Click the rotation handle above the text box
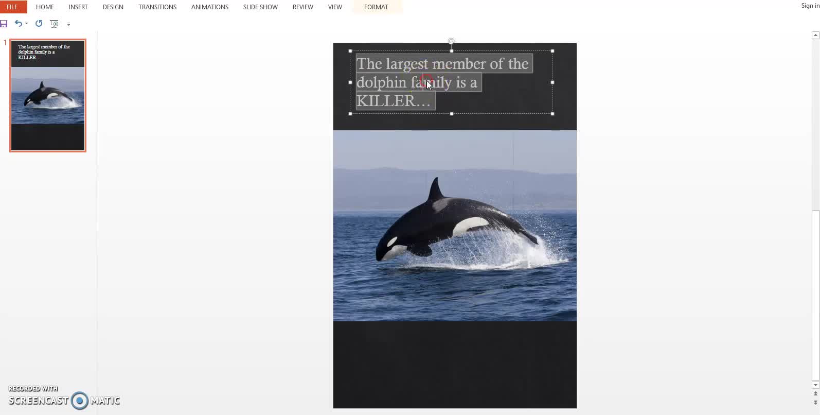This screenshot has height=415, width=820. click(451, 41)
